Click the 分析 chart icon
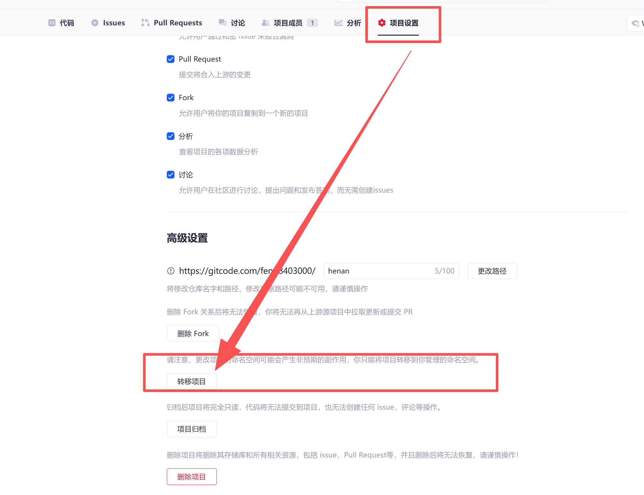Image resolution: width=644 pixels, height=495 pixels. pyautogui.click(x=338, y=23)
